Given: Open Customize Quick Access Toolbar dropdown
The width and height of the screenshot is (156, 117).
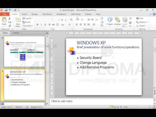Looking at the screenshot, I should pos(19,10).
